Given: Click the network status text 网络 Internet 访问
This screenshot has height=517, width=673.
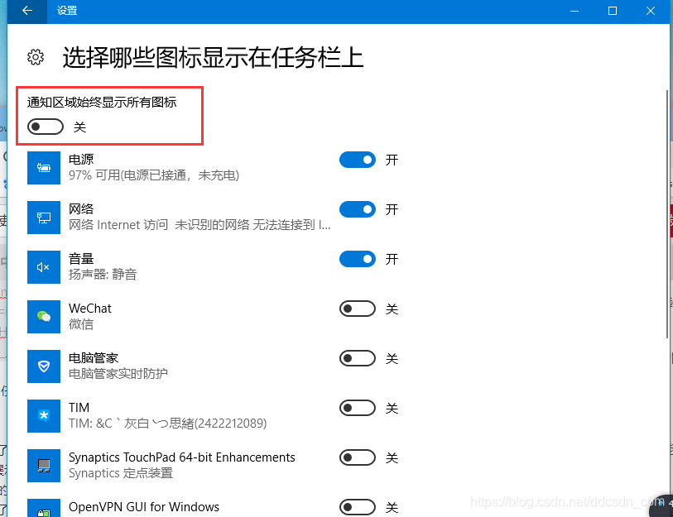Looking at the screenshot, I should pyautogui.click(x=118, y=225).
